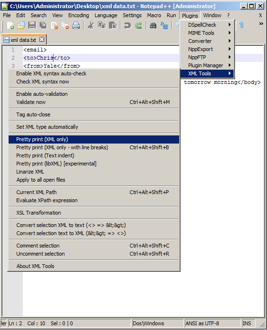Image resolution: width=267 pixels, height=330 pixels.
Task: Choose Linarize XML entry
Action: pos(94,172)
